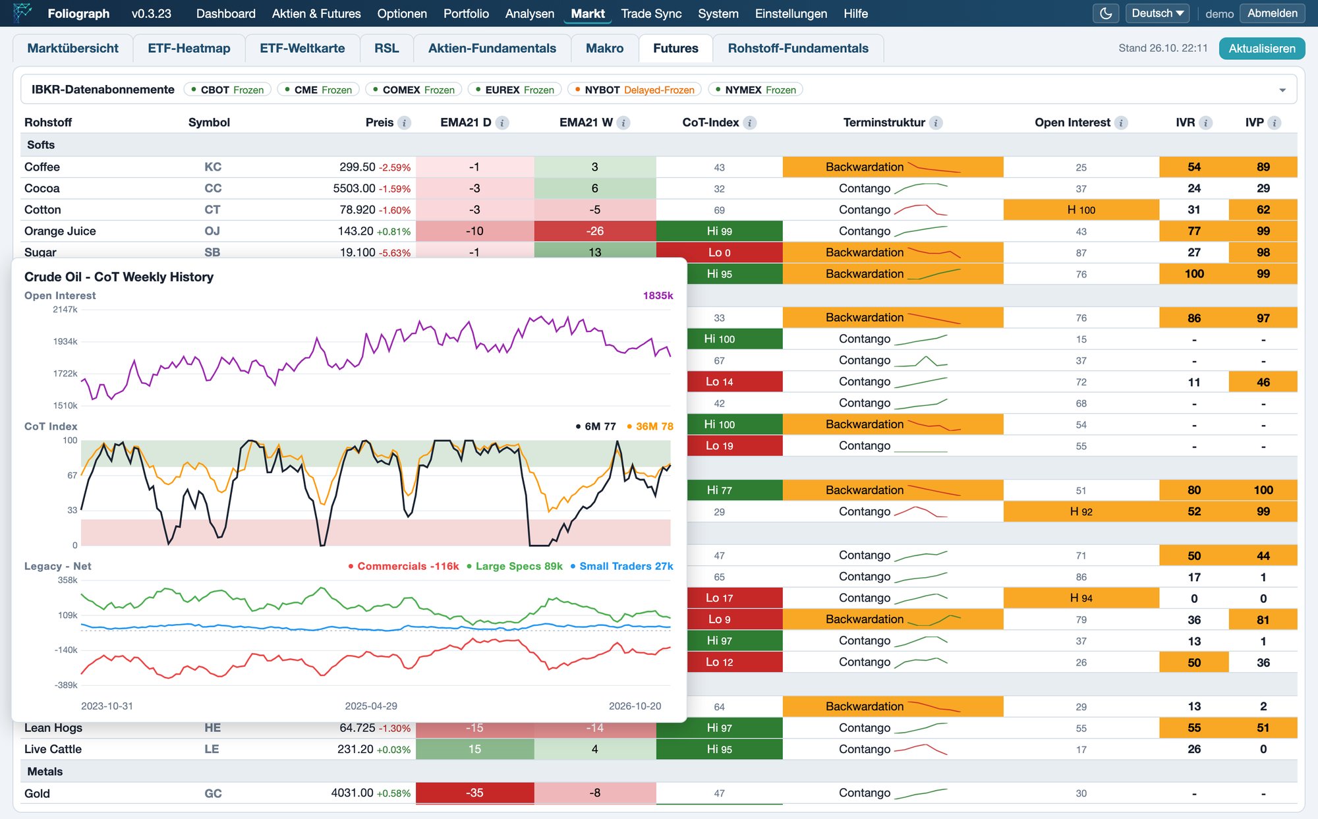Open the Einstellungen menu
Screen dimensions: 1318x819
[x=791, y=13]
